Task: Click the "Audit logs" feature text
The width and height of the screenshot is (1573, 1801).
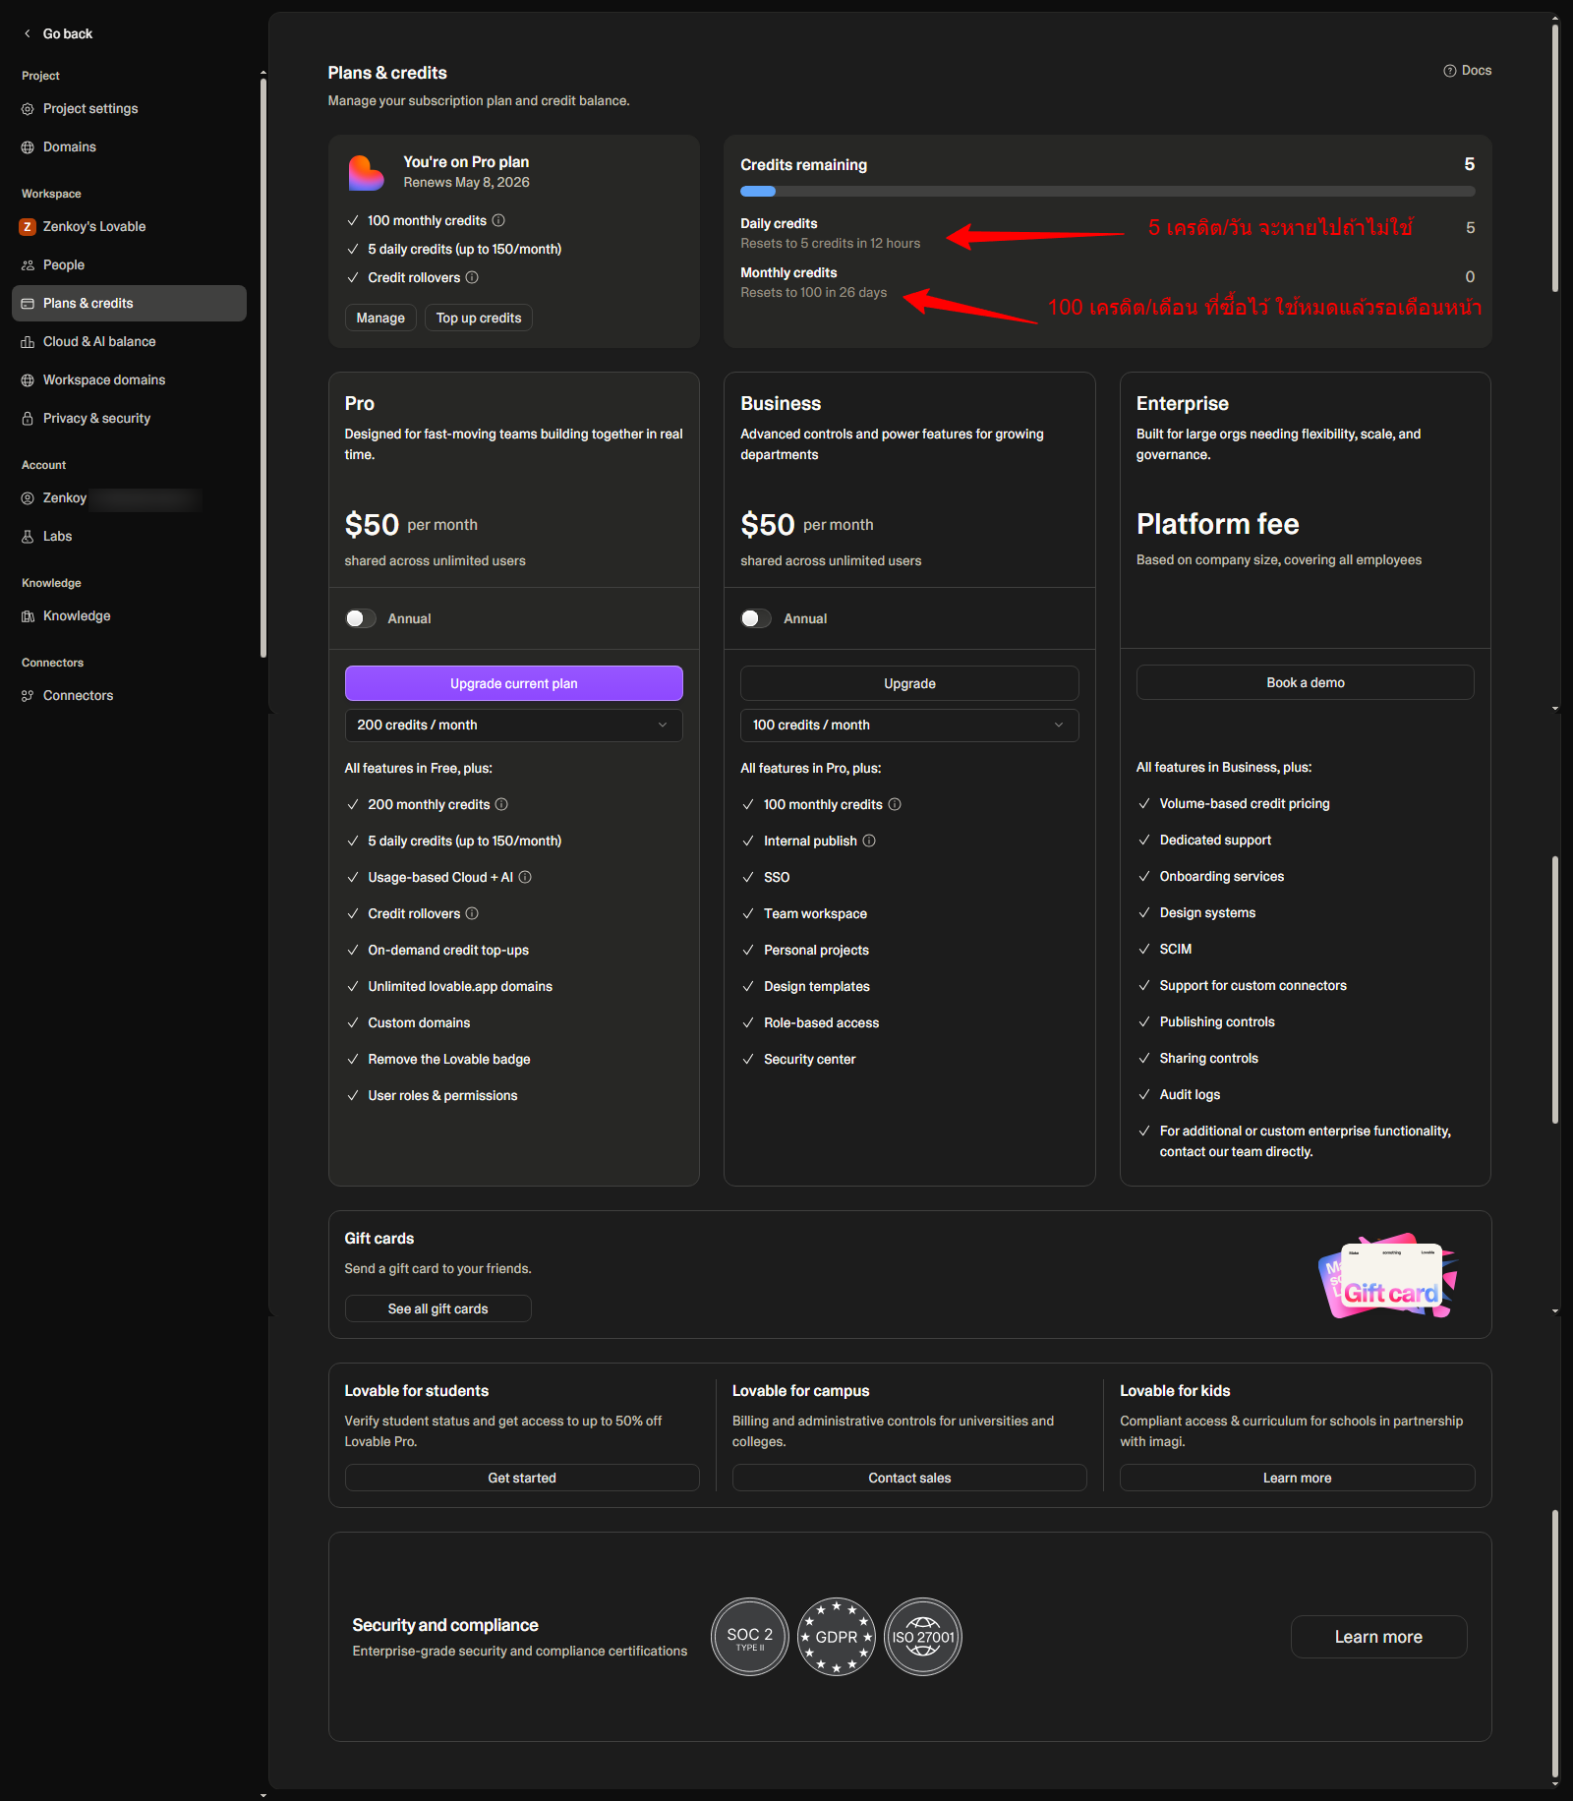Action: (x=1190, y=1095)
